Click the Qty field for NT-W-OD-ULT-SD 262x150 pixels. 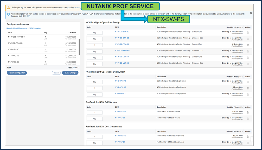(x=94, y=58)
